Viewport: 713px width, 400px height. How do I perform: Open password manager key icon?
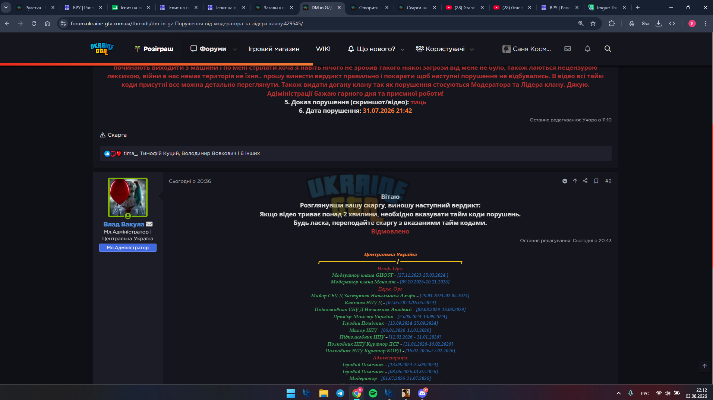[x=645, y=23]
